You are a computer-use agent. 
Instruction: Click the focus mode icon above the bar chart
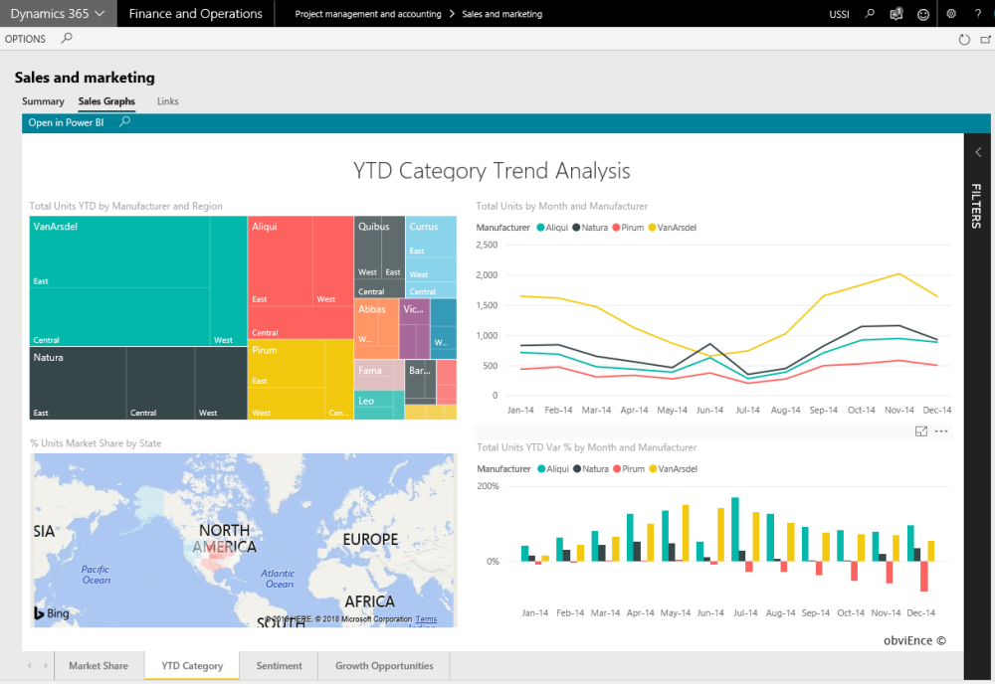point(921,431)
